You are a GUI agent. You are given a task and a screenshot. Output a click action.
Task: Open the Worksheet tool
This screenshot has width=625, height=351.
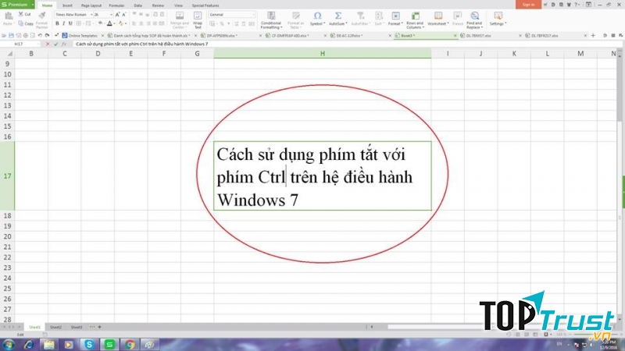coord(438,18)
